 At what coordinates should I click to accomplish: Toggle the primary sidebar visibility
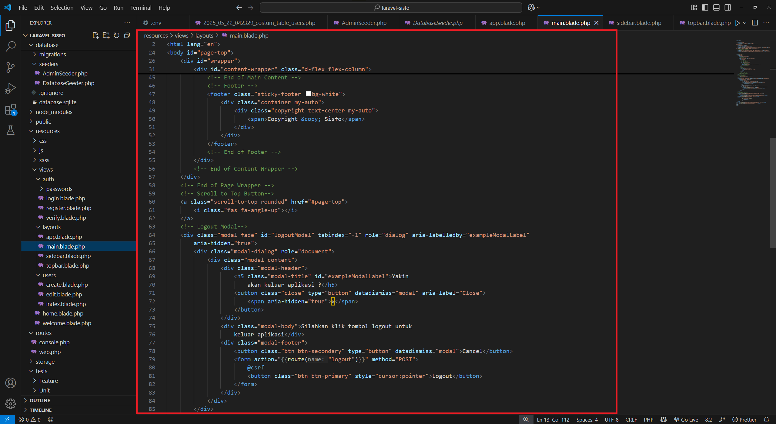705,7
